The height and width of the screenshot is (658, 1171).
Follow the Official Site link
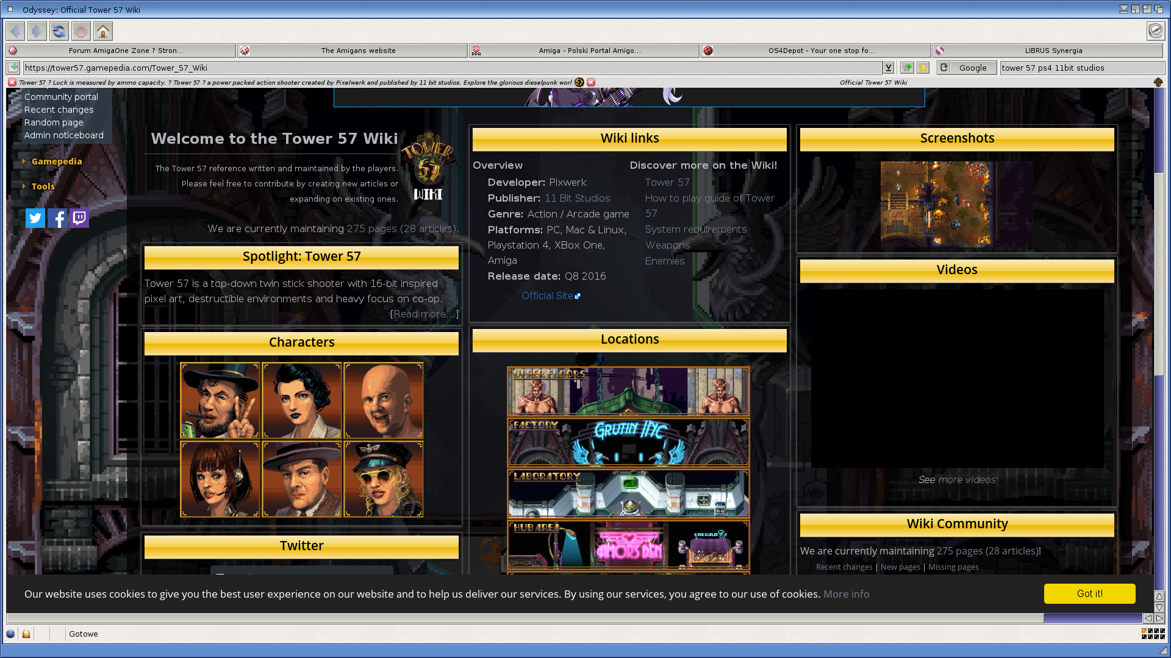click(x=551, y=295)
